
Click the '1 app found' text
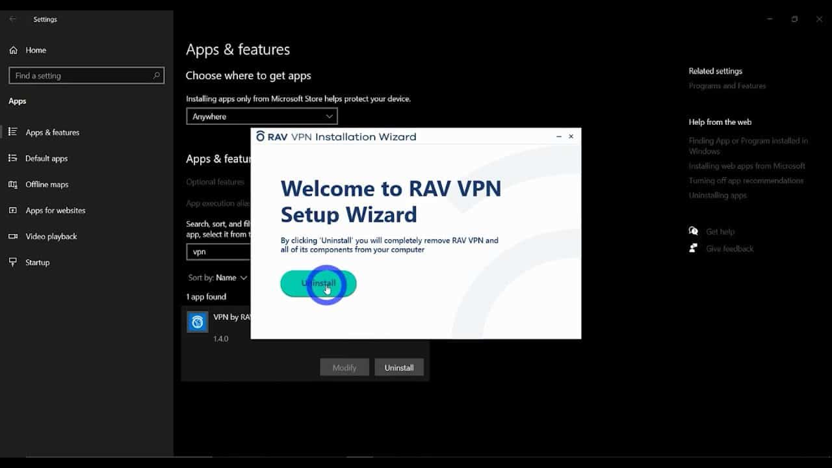(207, 296)
